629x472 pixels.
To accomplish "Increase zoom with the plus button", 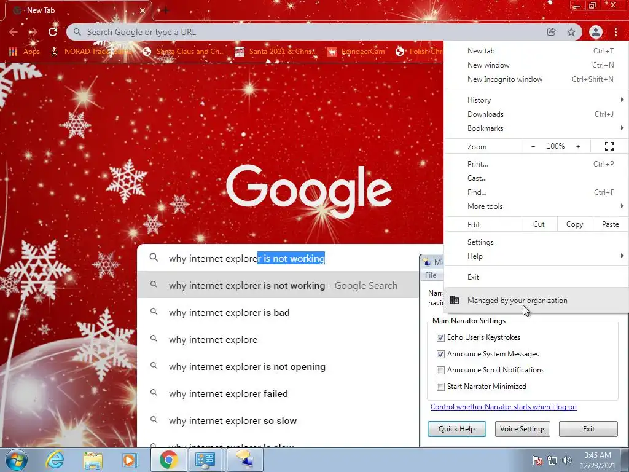I will tap(578, 146).
